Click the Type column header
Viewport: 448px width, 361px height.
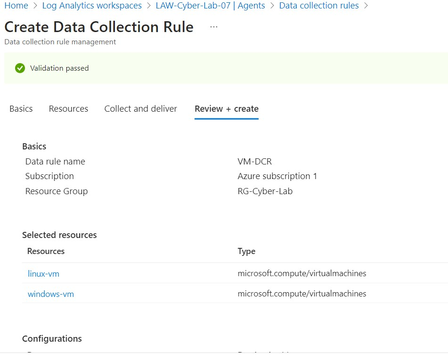246,251
